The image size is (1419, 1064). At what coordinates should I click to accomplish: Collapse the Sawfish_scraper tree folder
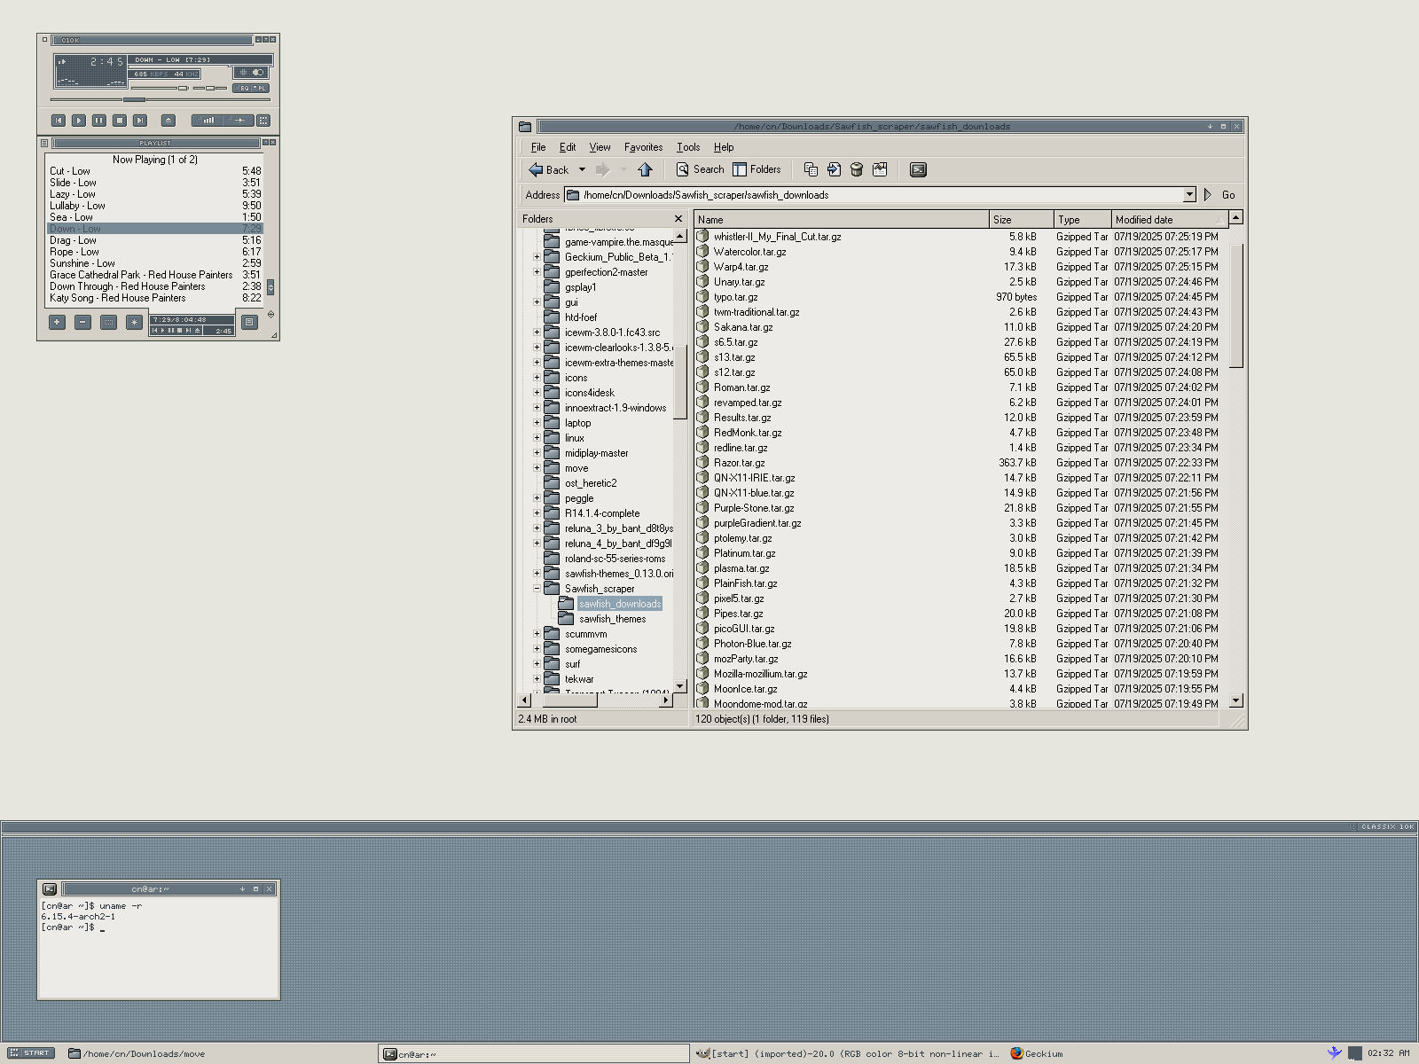click(537, 589)
